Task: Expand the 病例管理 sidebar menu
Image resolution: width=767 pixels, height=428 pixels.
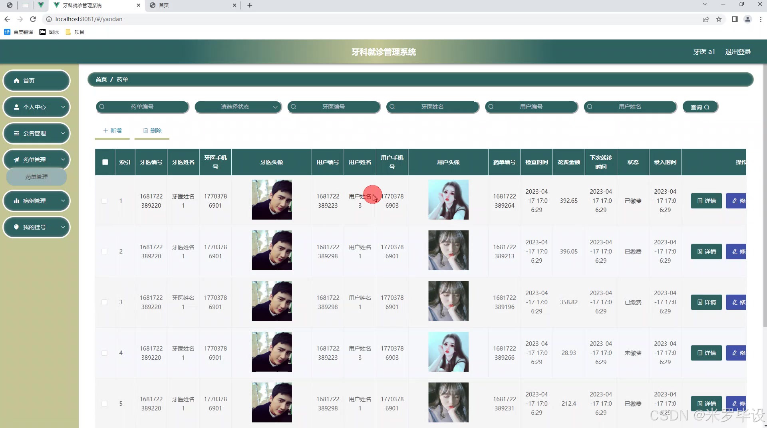Action: 63,201
